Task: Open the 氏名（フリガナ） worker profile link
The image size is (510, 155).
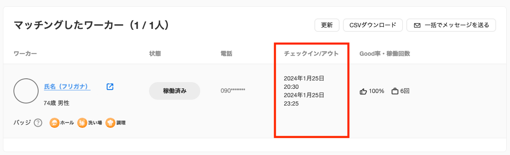Action: (67, 87)
